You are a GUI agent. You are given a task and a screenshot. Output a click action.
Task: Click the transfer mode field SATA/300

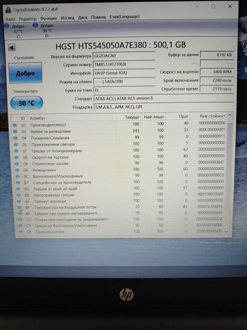pyautogui.click(x=124, y=81)
